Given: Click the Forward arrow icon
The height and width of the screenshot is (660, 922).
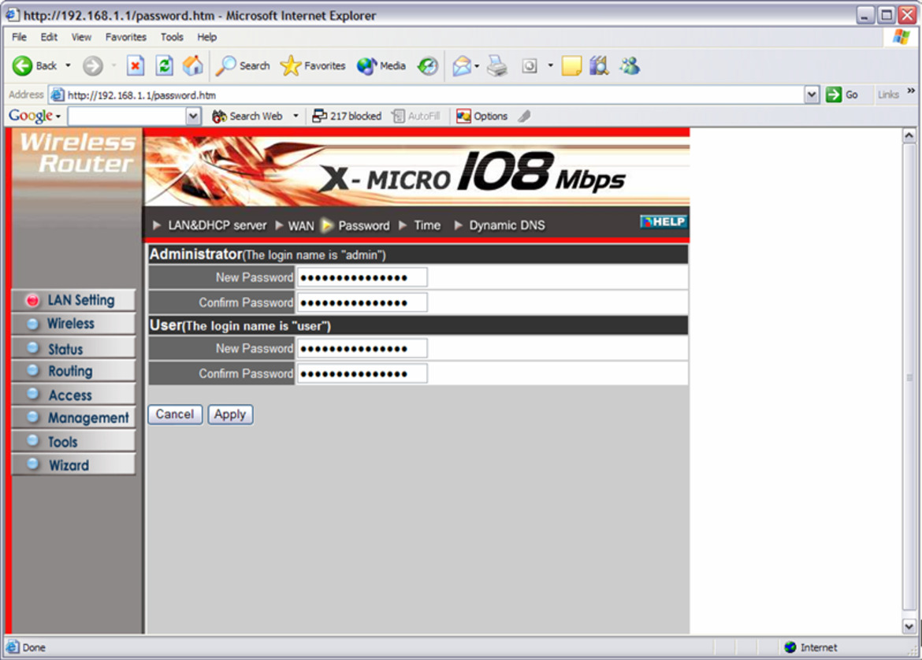Looking at the screenshot, I should pos(92,66).
